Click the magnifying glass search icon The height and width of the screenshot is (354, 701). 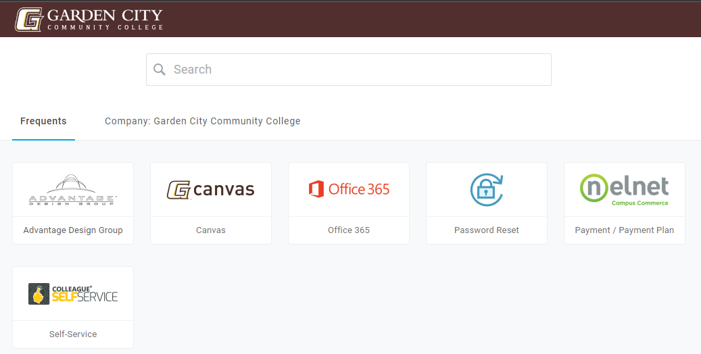coord(160,70)
